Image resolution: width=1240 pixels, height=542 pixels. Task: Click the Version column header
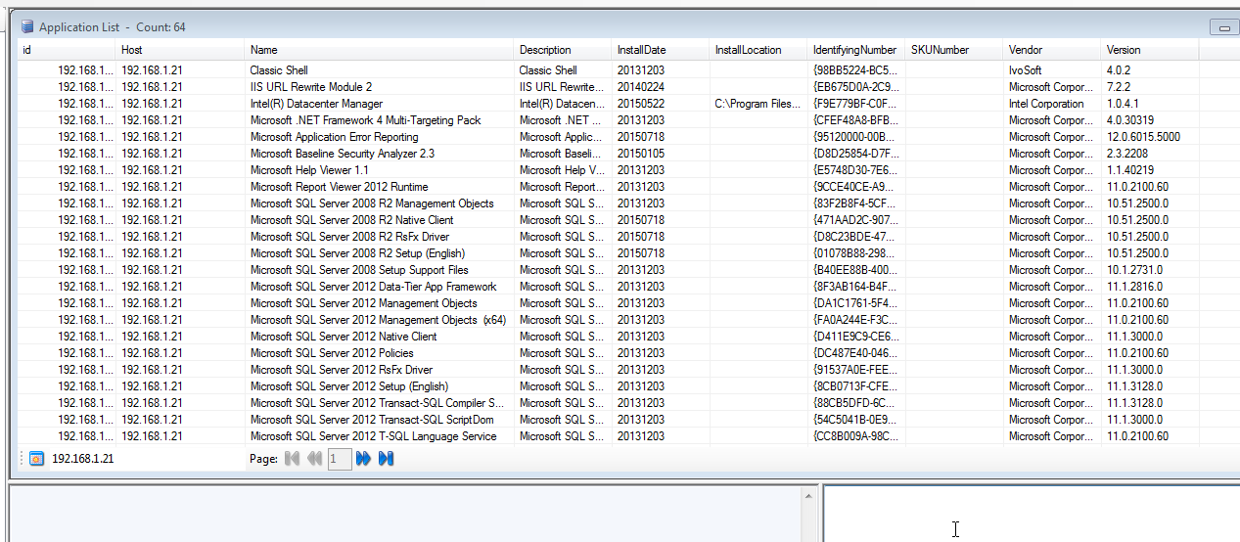pos(1124,50)
